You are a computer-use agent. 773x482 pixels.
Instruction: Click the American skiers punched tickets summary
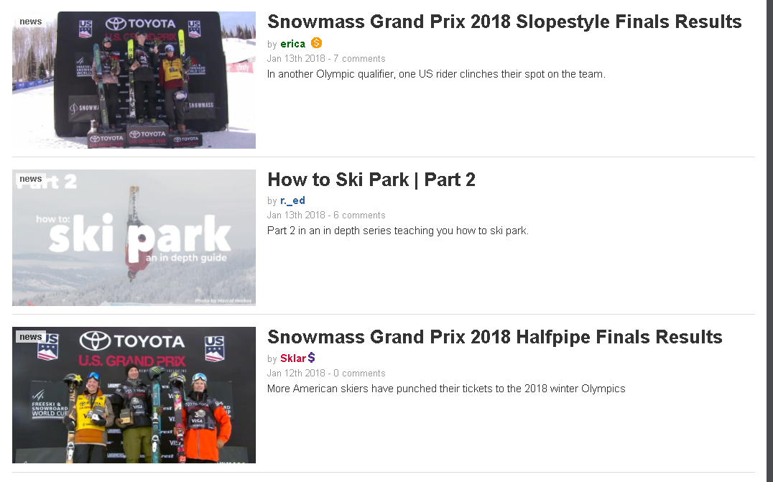(x=446, y=389)
